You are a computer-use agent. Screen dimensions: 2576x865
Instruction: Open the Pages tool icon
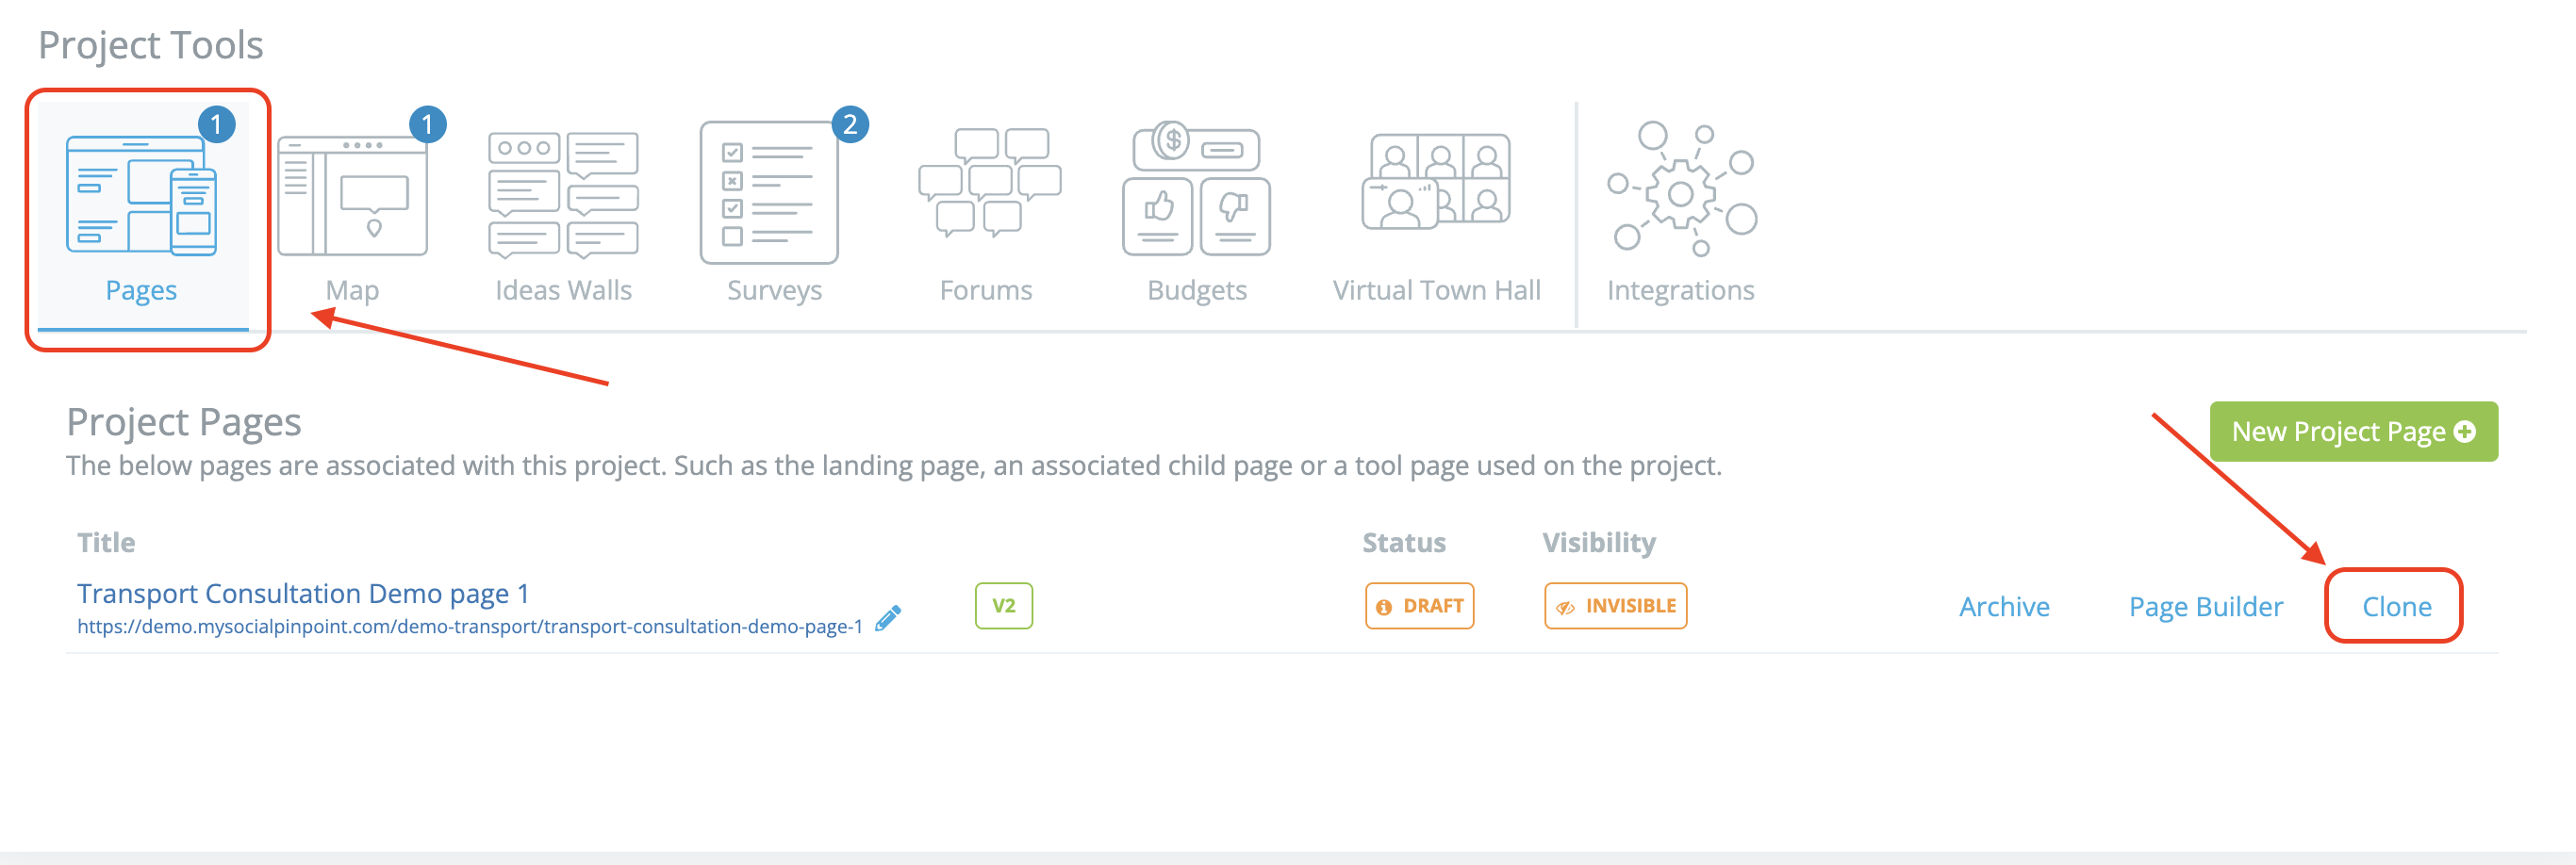point(141,195)
